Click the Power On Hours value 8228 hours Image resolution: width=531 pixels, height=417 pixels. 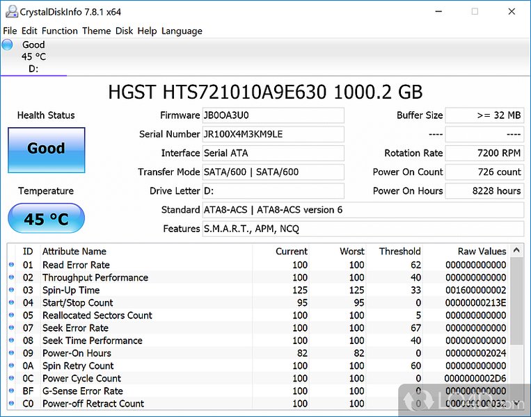pos(484,191)
